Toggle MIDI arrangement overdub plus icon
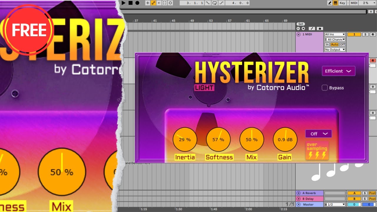Viewport: 377px width, 212px height. pos(148,3)
